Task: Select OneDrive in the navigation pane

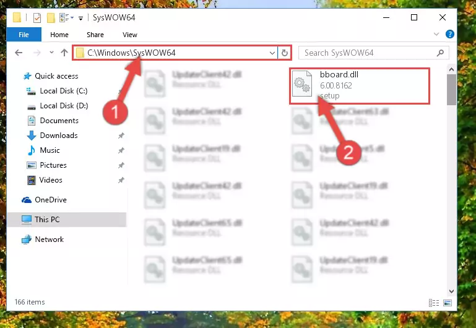Action: tap(51, 200)
